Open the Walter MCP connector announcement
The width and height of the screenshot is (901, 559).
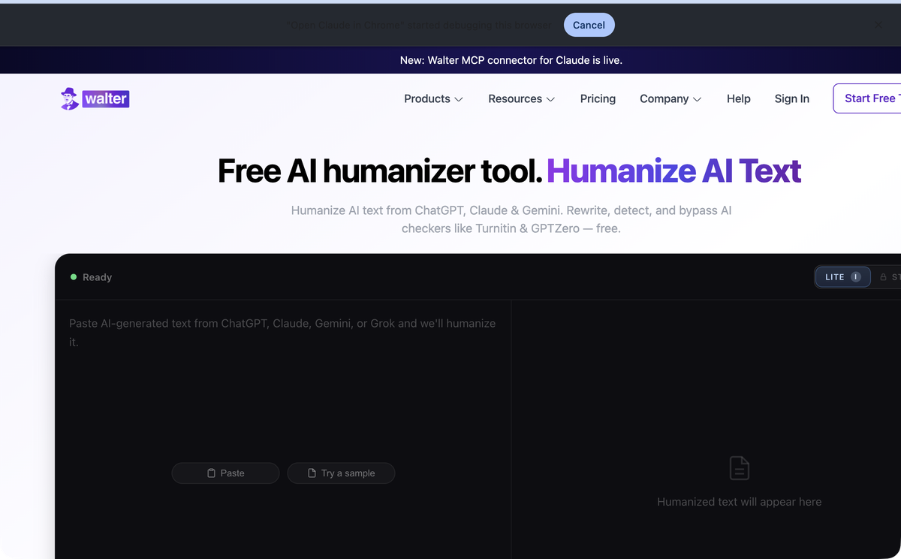[x=511, y=60]
